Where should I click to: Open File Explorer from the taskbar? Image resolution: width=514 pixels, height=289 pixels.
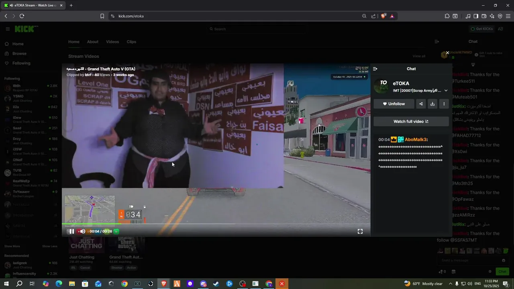(72, 284)
